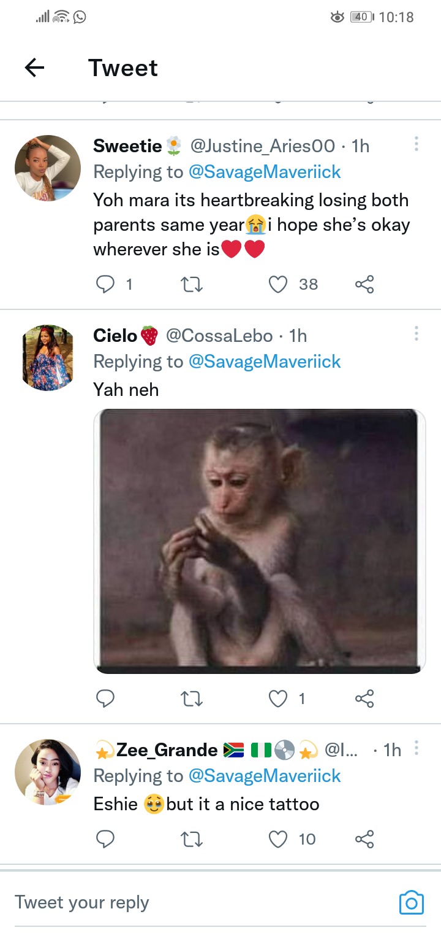Like Cielo's tweet with 1 like

[x=279, y=698]
